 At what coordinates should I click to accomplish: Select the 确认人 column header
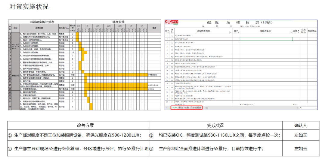click(300, 125)
